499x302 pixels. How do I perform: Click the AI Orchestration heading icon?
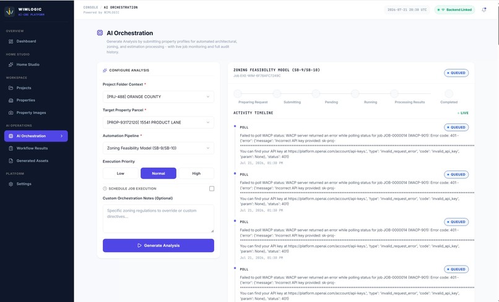pos(100,33)
